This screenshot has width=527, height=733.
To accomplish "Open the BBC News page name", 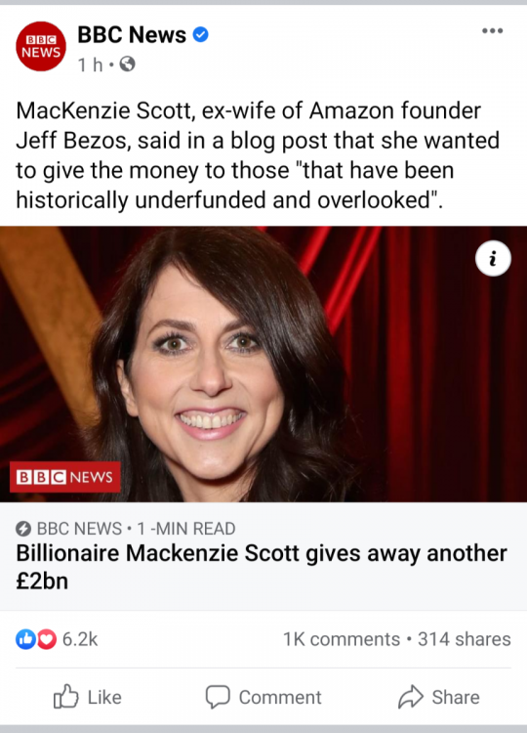I will click(132, 34).
